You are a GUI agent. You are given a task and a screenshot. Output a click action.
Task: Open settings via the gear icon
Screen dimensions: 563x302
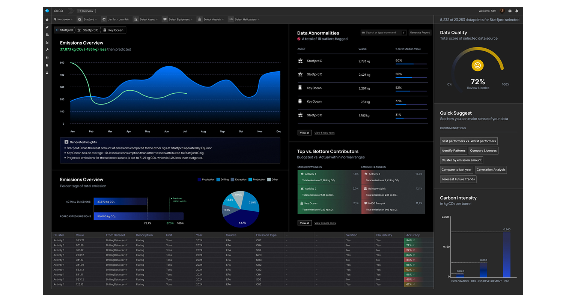(x=510, y=11)
